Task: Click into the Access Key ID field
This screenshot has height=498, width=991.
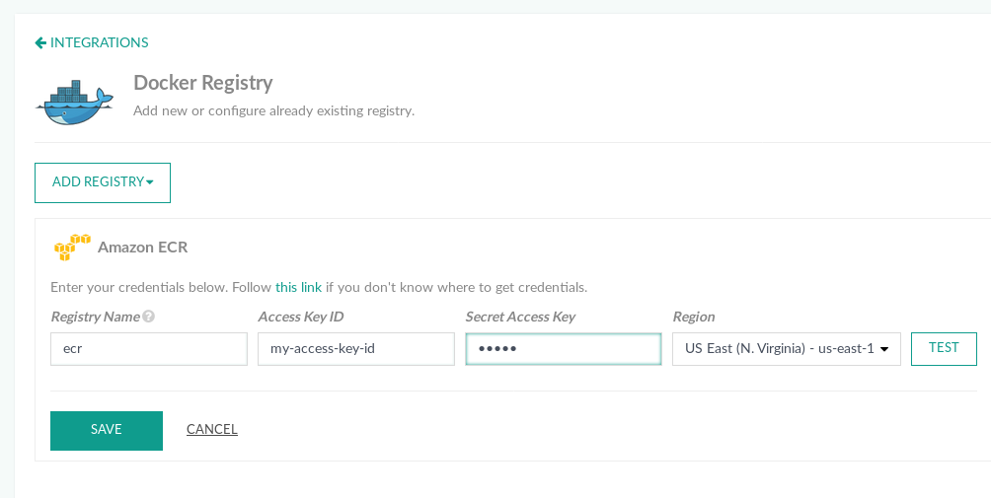Action: (x=355, y=349)
